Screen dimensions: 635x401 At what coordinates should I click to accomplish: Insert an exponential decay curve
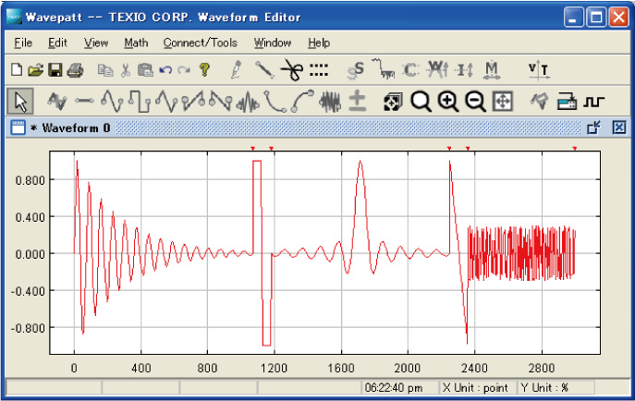pyautogui.click(x=275, y=101)
